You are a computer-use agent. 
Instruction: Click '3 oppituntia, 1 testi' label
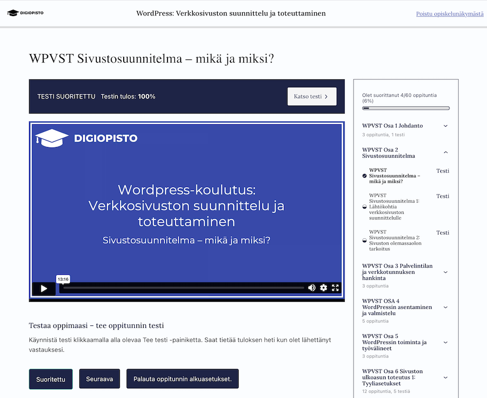pos(383,134)
